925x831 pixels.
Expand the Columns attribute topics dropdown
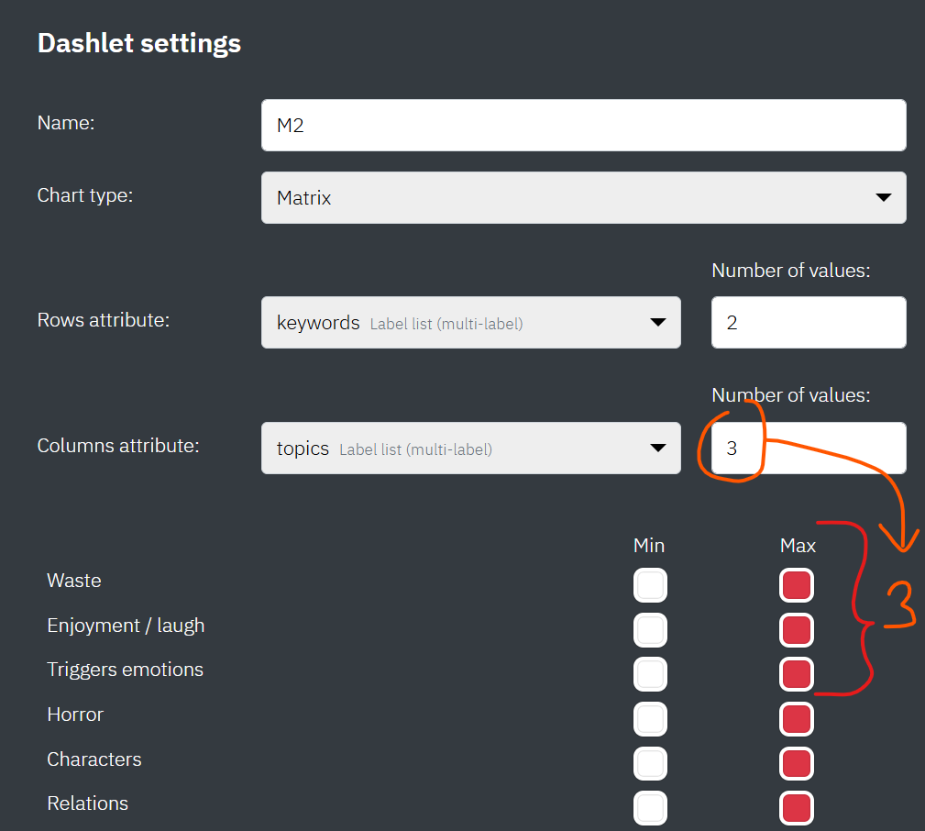point(470,448)
